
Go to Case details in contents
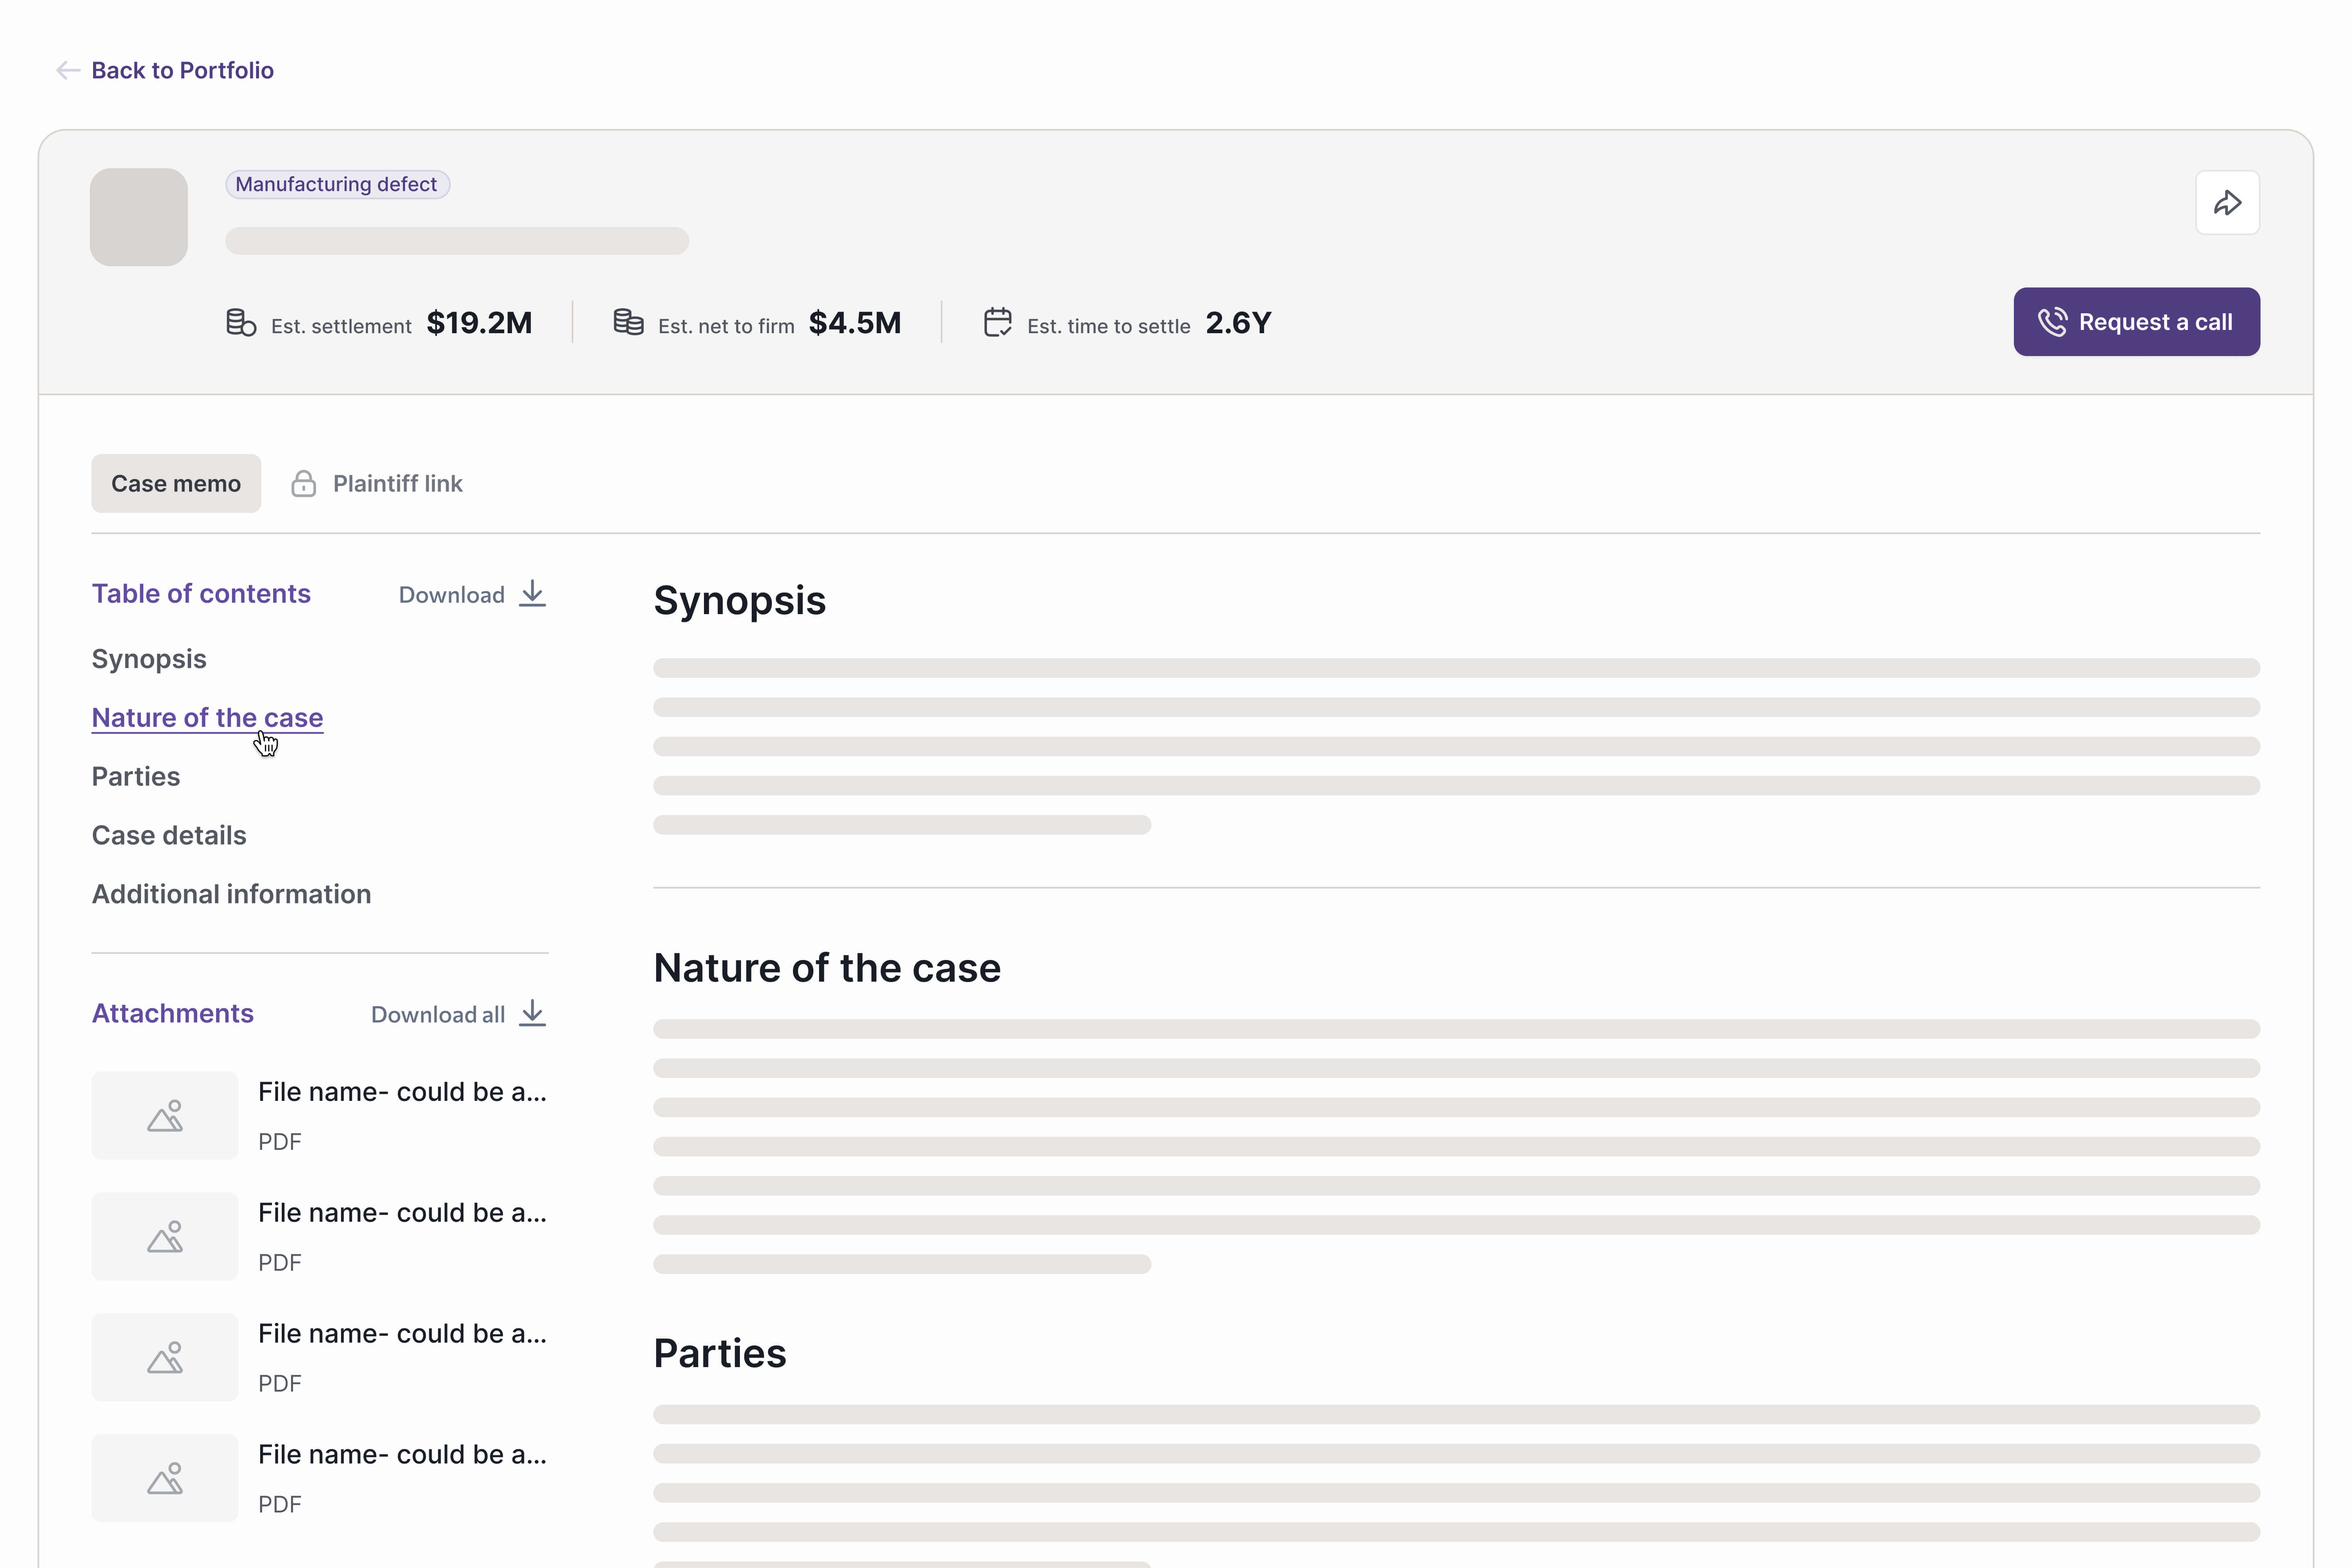click(x=169, y=836)
